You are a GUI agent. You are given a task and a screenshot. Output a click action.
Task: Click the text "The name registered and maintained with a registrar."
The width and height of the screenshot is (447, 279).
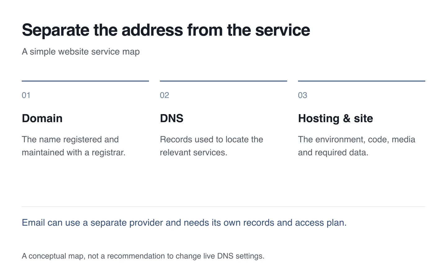point(74,146)
